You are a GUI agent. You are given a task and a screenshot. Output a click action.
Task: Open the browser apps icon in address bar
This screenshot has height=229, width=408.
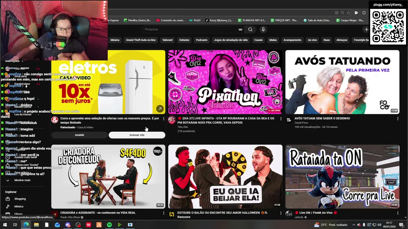(337, 13)
